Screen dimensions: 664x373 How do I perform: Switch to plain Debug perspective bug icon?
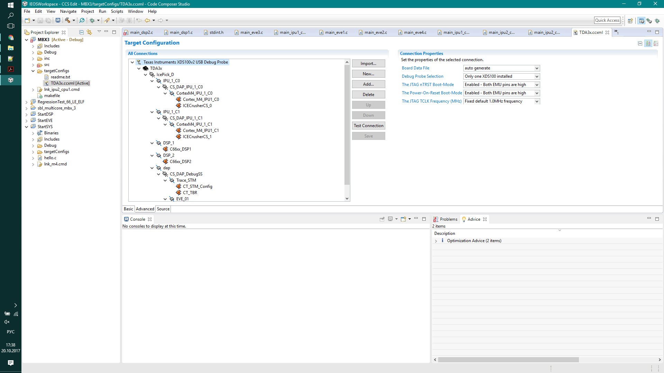click(657, 21)
